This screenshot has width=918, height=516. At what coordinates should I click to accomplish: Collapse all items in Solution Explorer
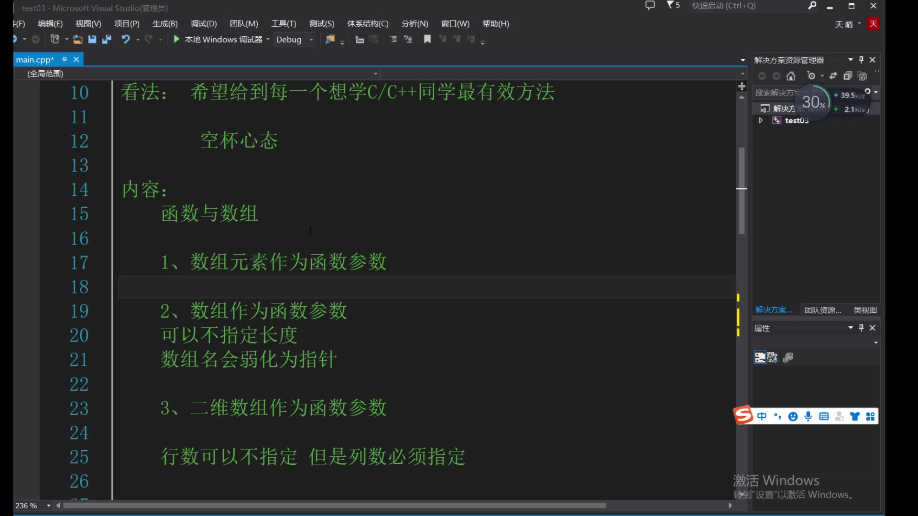(849, 75)
